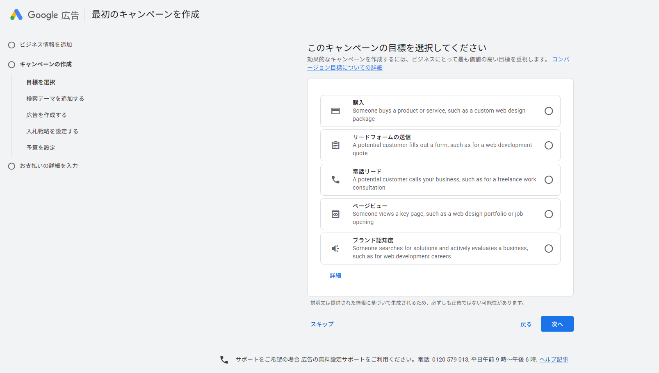Click the step circle beside キャンペーンの作成
The height and width of the screenshot is (373, 659).
point(11,64)
